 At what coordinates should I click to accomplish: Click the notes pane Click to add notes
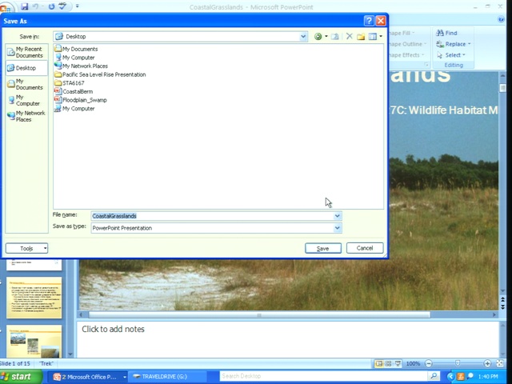(x=113, y=329)
